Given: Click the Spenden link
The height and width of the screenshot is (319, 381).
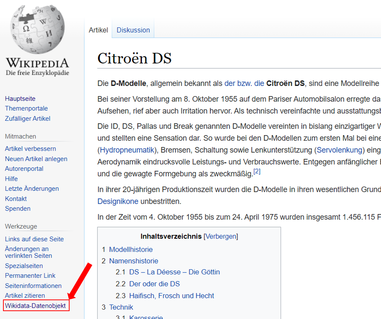Looking at the screenshot, I should (18, 208).
